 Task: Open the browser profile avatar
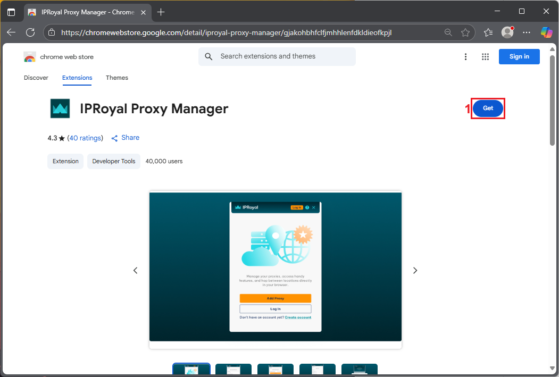coord(507,32)
